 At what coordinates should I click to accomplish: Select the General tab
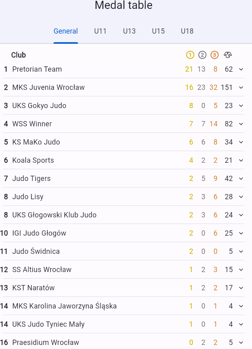(x=66, y=31)
